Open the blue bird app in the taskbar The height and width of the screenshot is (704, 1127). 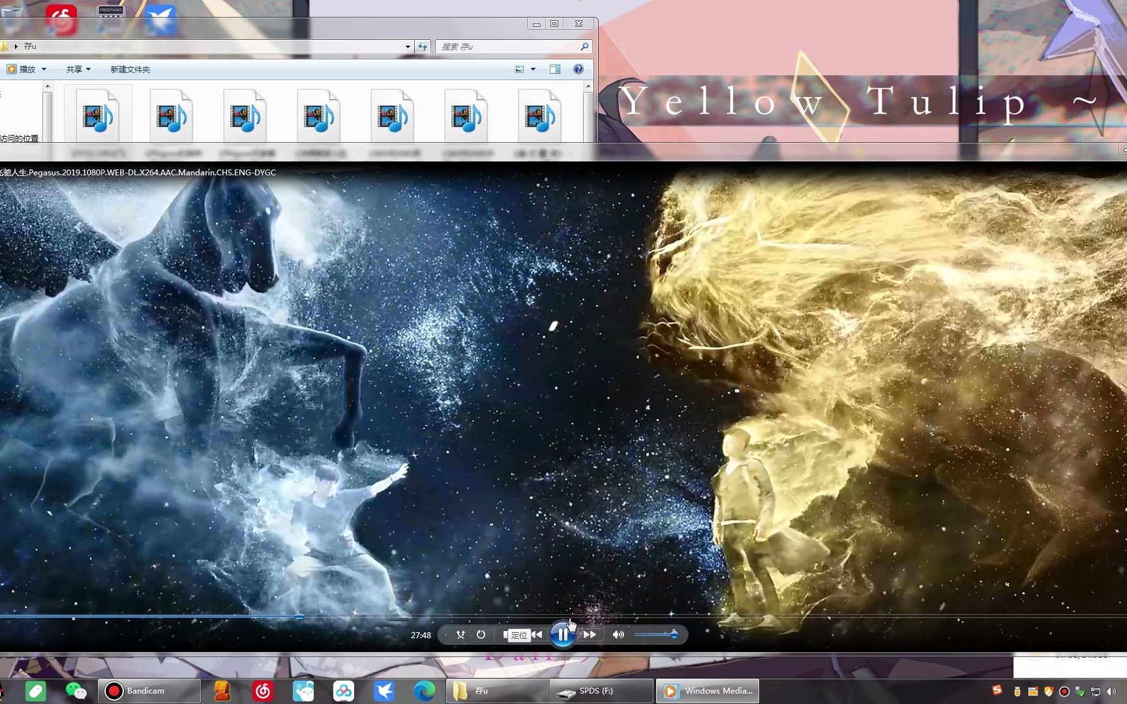click(x=384, y=691)
